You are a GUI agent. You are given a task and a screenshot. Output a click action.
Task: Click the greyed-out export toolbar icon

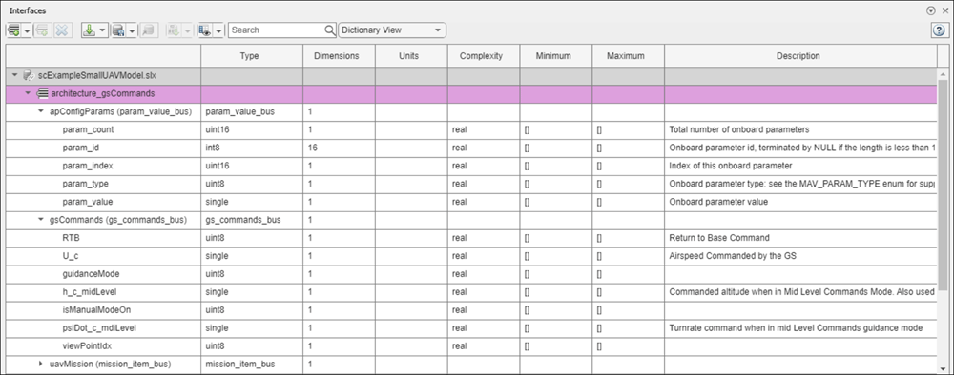pyautogui.click(x=174, y=30)
